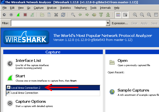Toggle auto scroll in live capture
Image resolution: width=159 pixels, height=112 pixels.
point(125,15)
